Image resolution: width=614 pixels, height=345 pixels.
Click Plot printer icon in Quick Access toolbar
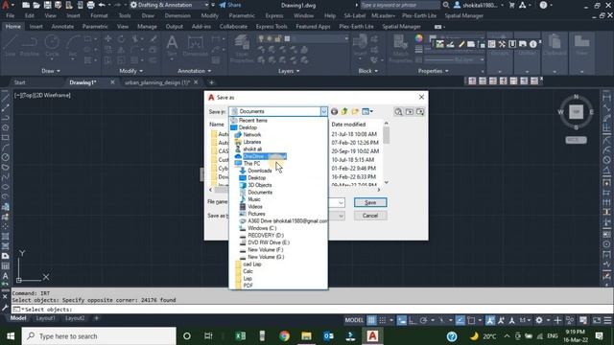[x=90, y=5]
